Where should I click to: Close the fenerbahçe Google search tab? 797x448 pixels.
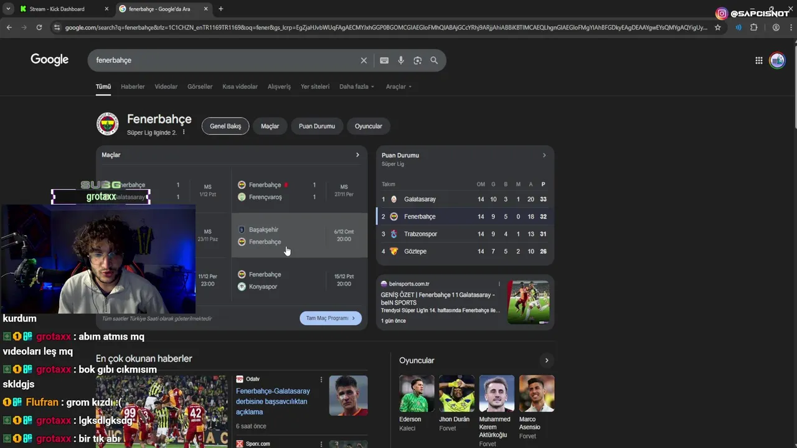click(207, 9)
